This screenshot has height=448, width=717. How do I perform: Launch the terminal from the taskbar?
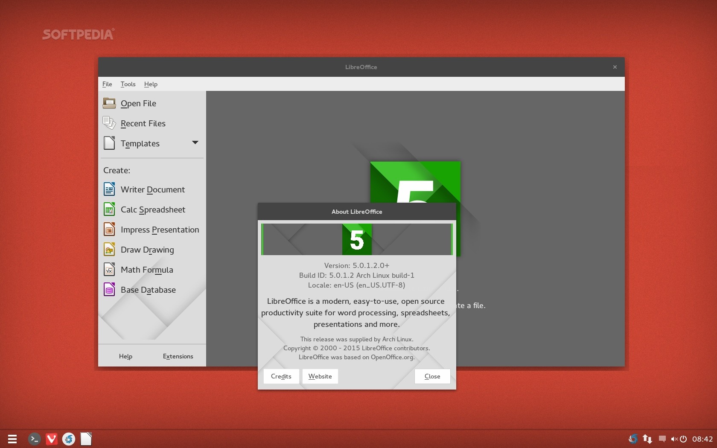tap(34, 439)
